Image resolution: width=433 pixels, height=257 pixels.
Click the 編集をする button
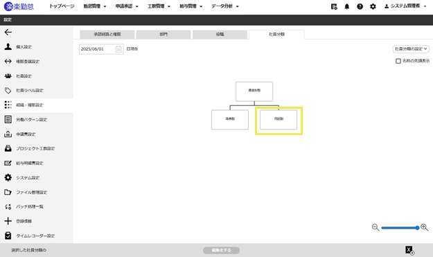coord(221,250)
